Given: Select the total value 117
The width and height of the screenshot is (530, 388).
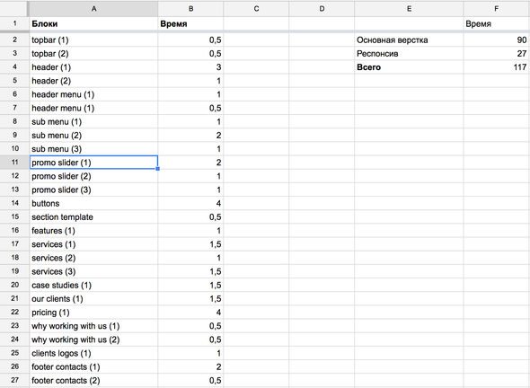Looking at the screenshot, I should (497, 67).
